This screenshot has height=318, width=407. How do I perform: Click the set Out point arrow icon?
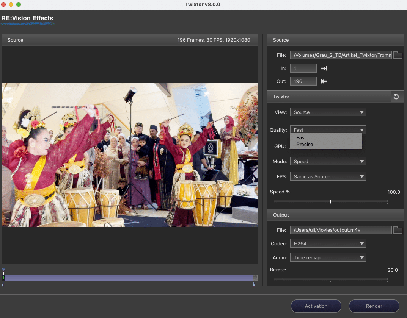click(x=324, y=81)
